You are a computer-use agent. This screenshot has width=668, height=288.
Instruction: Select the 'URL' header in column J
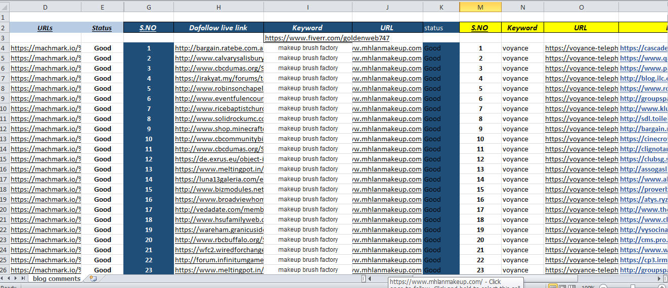[x=387, y=28]
